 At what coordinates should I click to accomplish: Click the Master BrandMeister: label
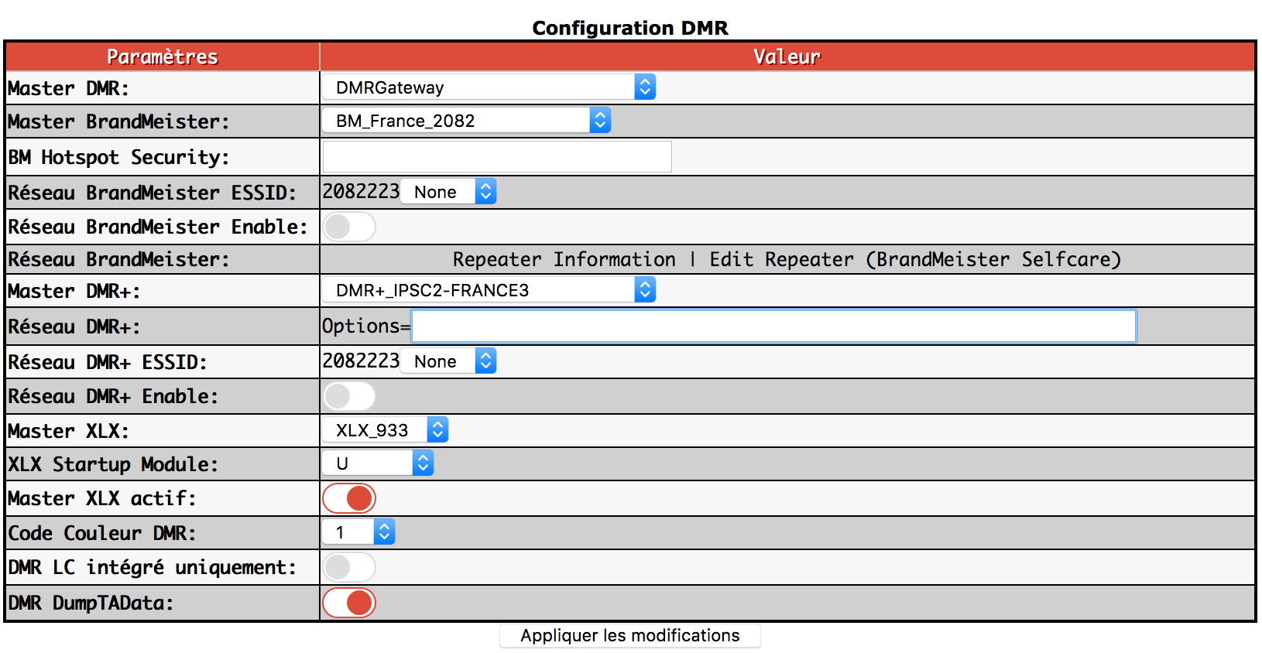tap(119, 121)
